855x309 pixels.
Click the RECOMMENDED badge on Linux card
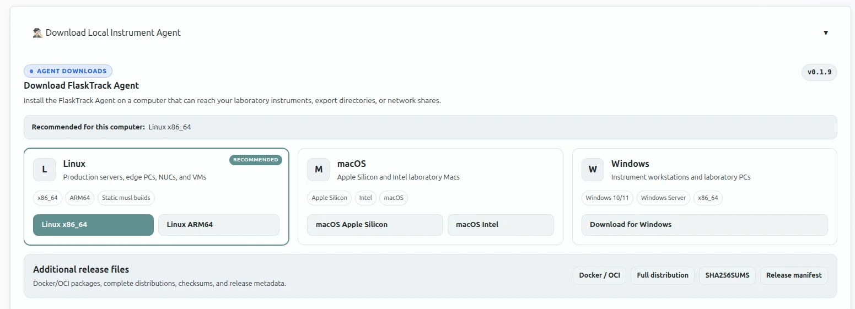[x=255, y=160]
